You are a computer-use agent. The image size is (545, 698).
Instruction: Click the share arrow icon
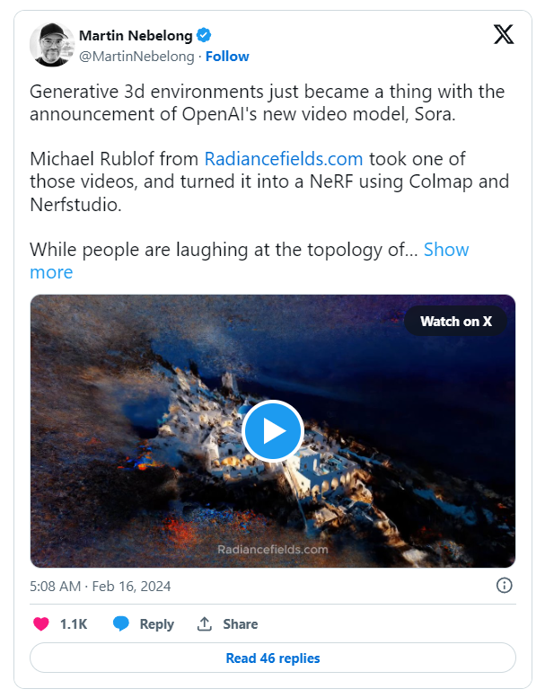point(205,623)
